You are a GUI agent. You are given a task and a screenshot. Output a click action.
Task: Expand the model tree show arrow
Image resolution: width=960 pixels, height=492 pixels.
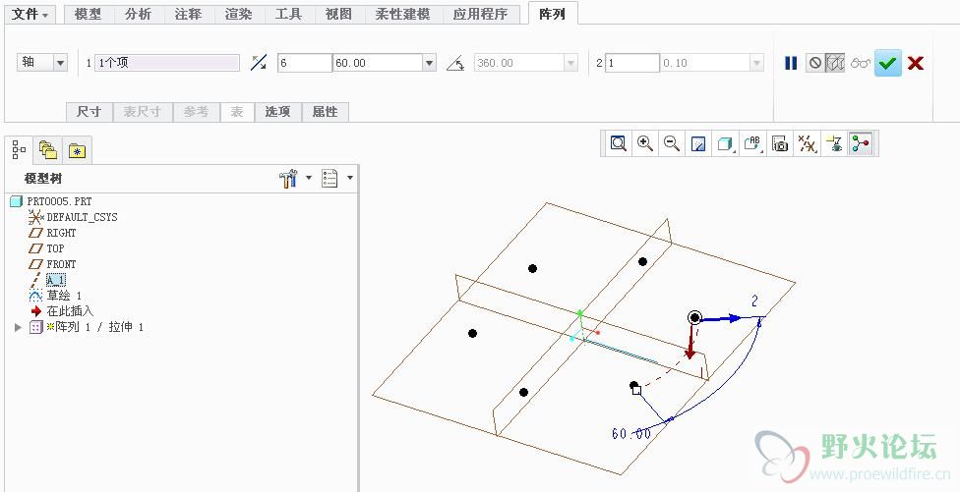coord(349,178)
